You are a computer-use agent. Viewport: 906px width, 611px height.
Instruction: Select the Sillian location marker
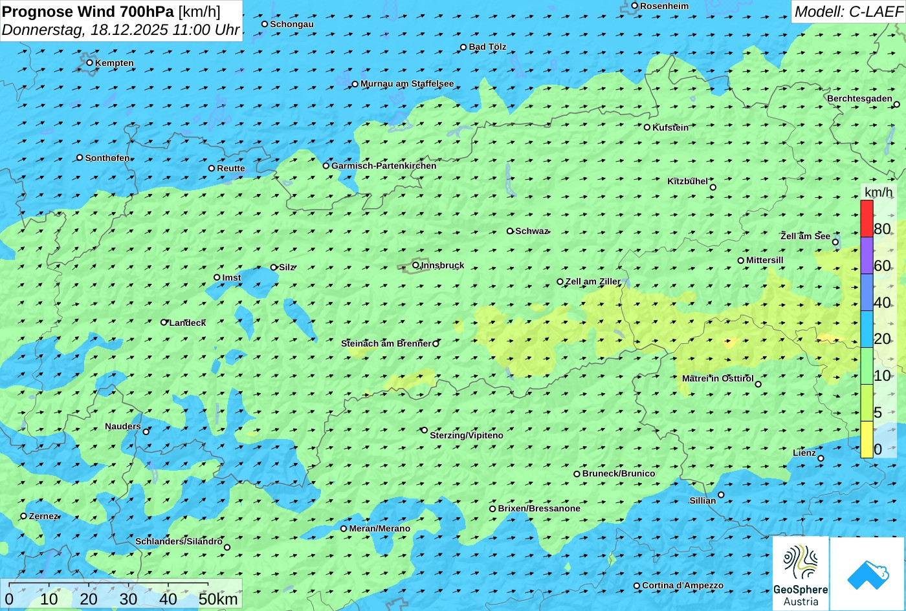tap(721, 495)
